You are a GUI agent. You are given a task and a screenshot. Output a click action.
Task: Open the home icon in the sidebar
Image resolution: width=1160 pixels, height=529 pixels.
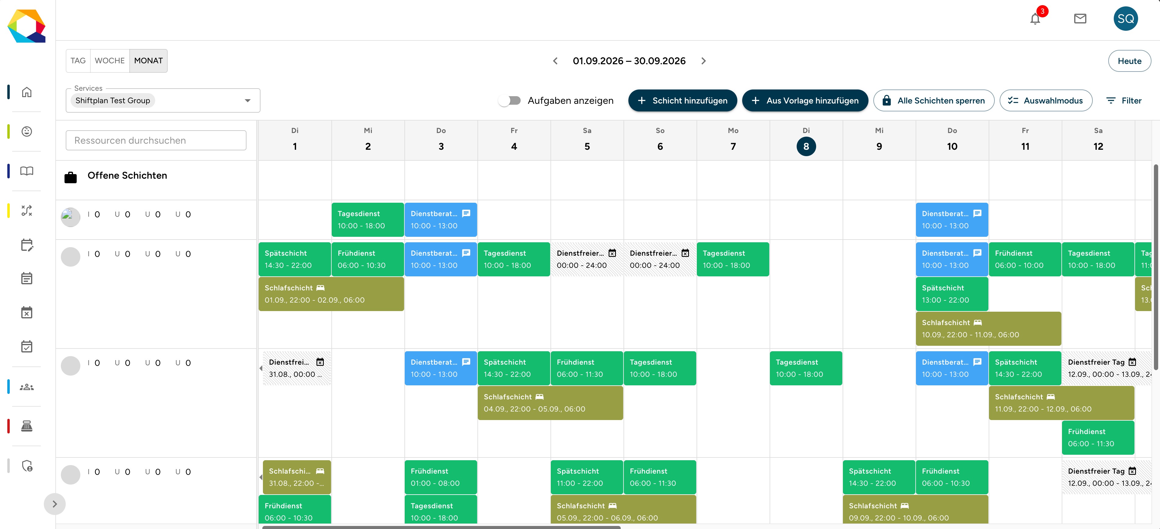26,92
